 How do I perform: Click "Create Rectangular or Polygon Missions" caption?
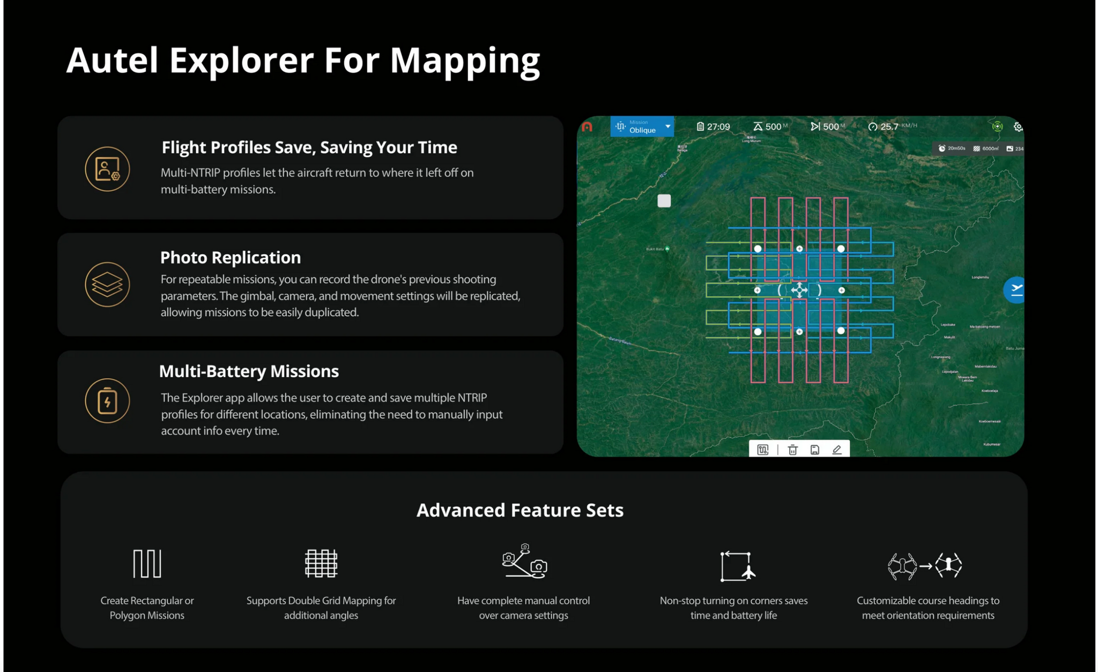(x=147, y=608)
